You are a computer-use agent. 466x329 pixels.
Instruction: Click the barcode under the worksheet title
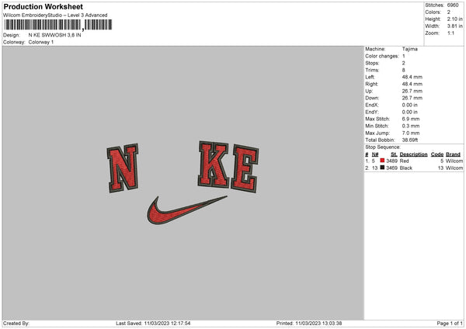click(x=58, y=25)
